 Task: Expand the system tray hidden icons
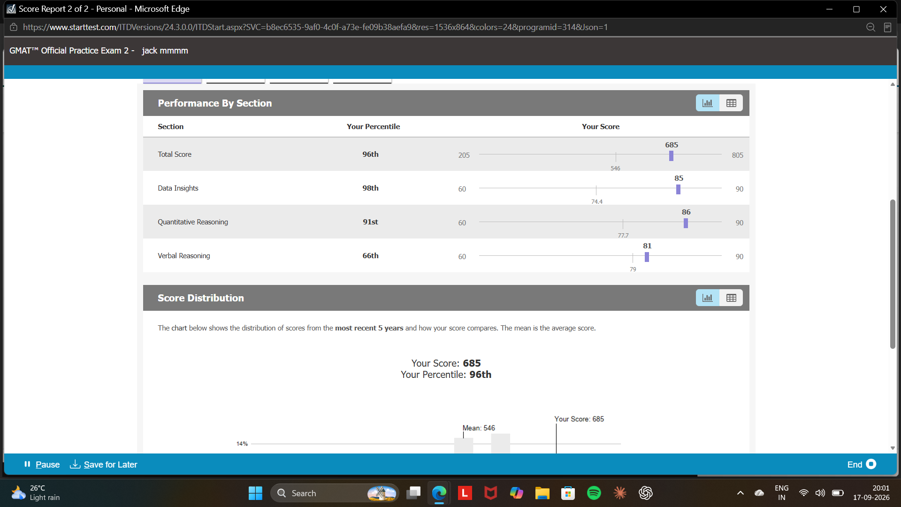tap(740, 493)
